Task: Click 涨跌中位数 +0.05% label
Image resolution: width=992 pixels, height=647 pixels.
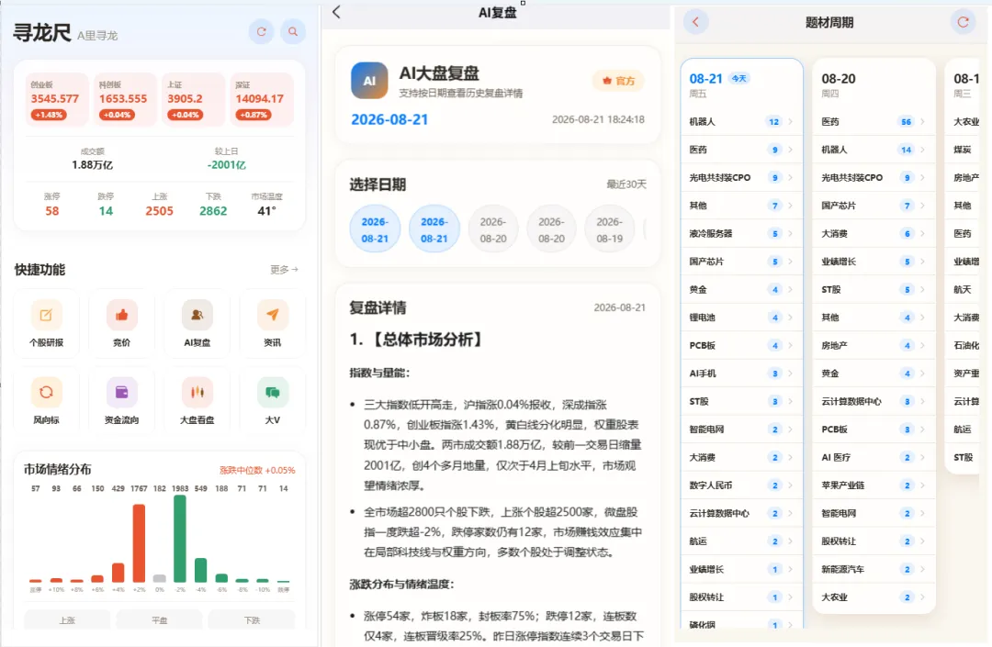Action: click(x=257, y=470)
